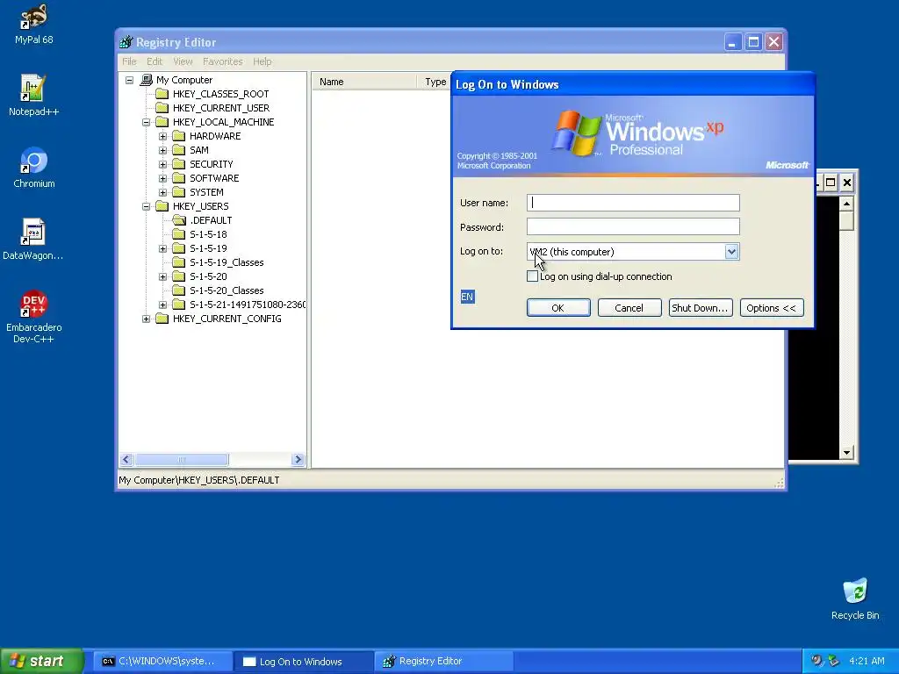Select the My Computer node icon
The height and width of the screenshot is (674, 899).
click(x=147, y=80)
